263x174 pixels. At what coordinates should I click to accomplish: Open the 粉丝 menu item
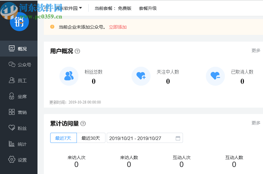[19, 128]
